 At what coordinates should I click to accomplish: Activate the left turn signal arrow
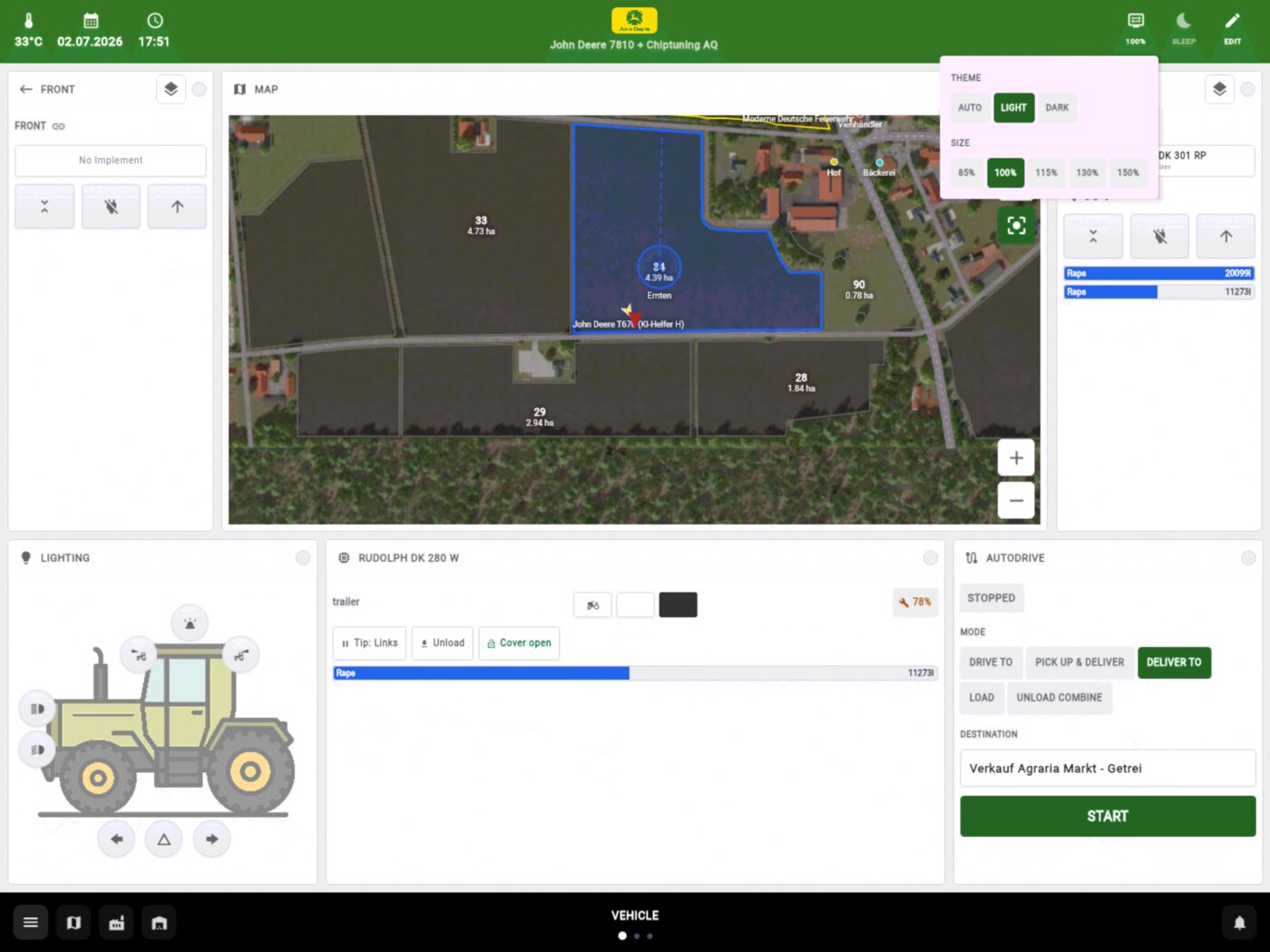tap(116, 839)
